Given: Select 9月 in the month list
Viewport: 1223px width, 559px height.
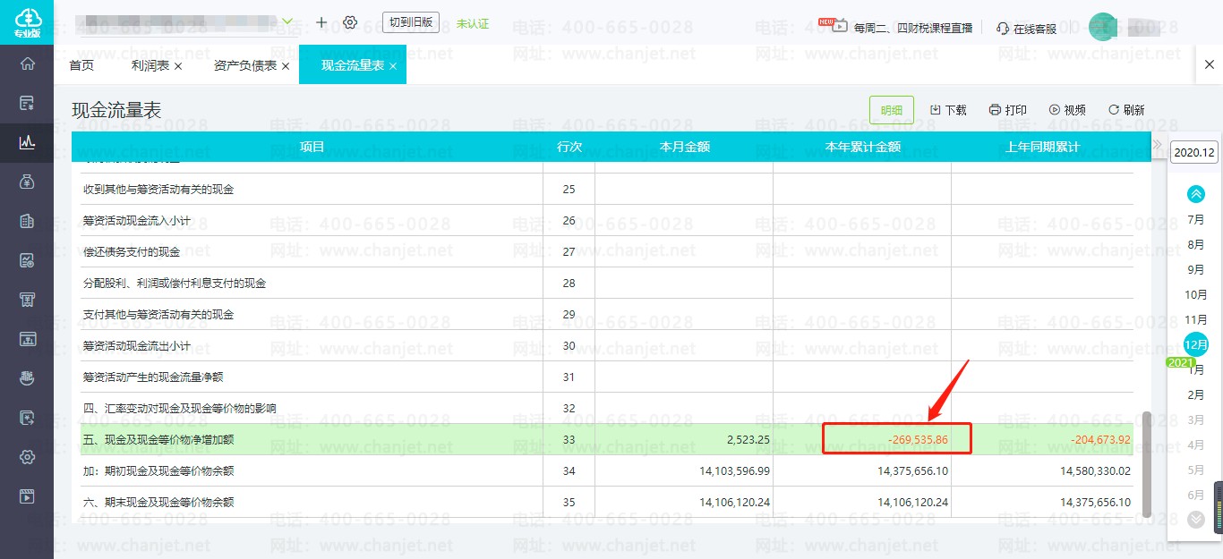Looking at the screenshot, I should pos(1196,269).
